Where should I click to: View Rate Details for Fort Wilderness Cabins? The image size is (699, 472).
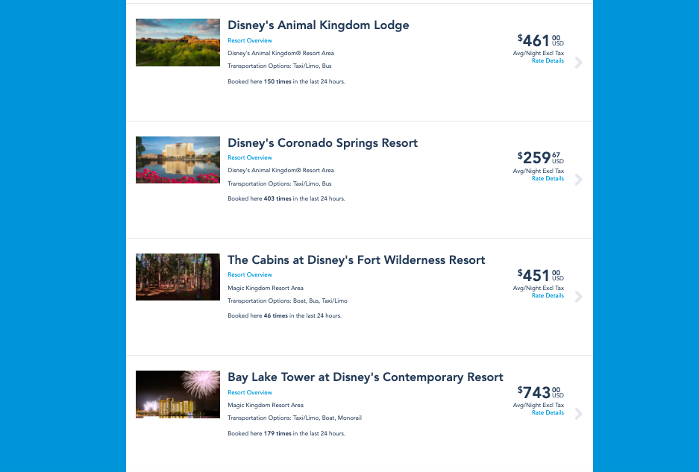(x=548, y=296)
